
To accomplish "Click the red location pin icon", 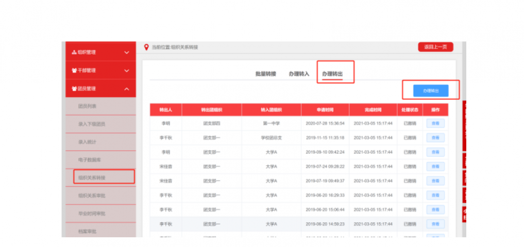I will pos(146,47).
